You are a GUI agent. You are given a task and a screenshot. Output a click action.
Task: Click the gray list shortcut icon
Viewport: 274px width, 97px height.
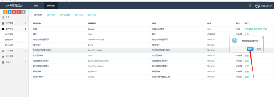pyautogui.click(x=23, y=12)
